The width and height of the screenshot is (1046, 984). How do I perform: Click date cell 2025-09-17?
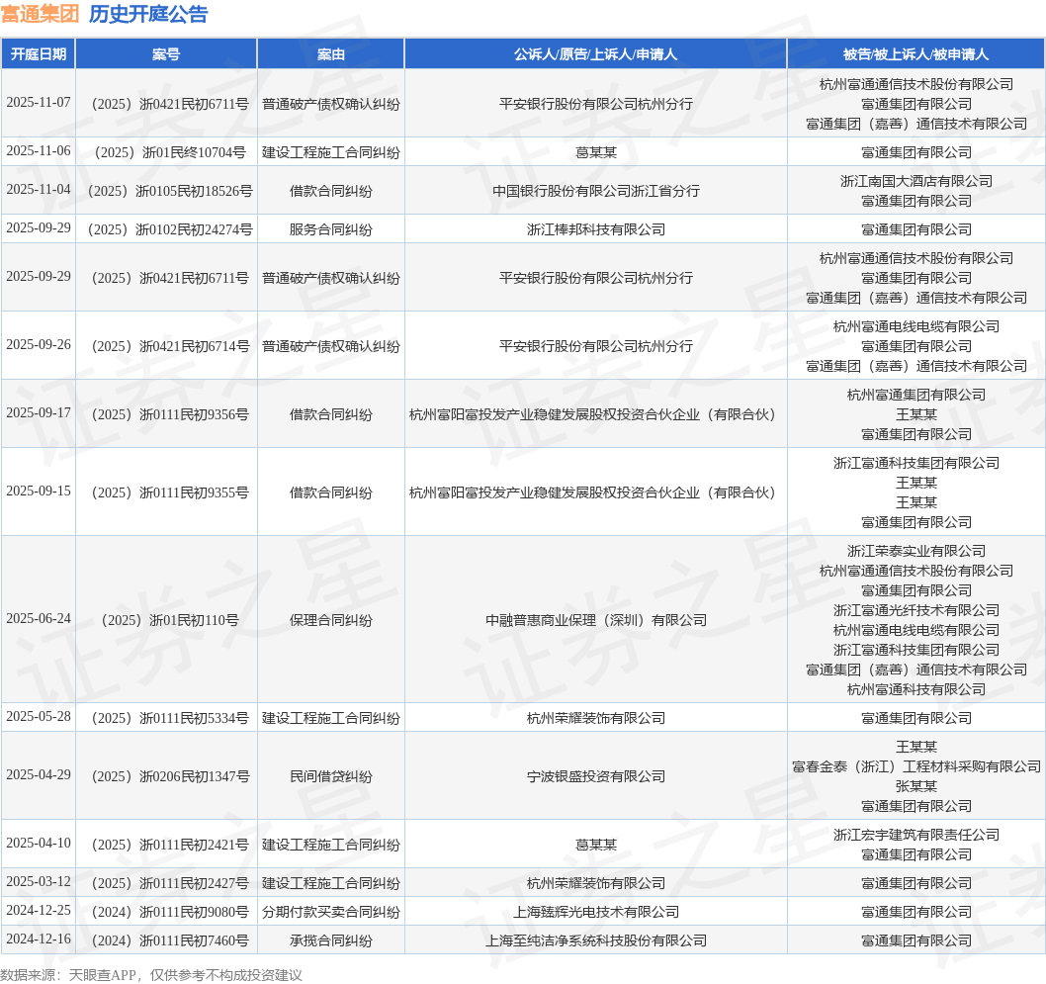tap(38, 413)
